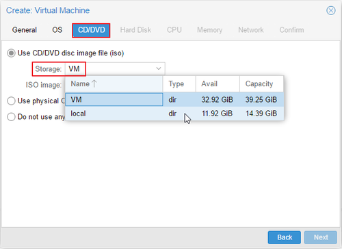342x249 pixels.
Task: Select Use CD/DVD disc image file radio
Action: 11,53
